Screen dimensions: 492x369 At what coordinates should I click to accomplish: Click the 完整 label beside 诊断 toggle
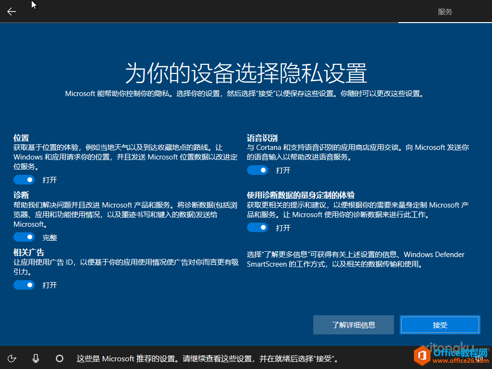point(49,237)
